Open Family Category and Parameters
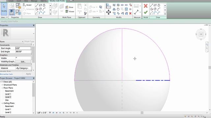The width and height of the screenshot is (211, 118). [x=18, y=6]
